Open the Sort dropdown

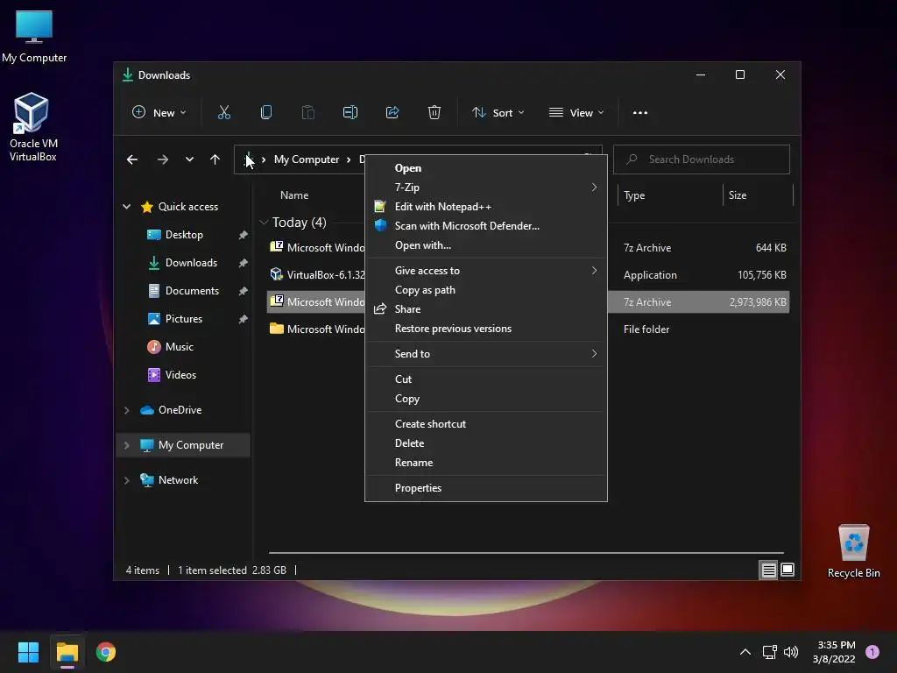(x=498, y=113)
